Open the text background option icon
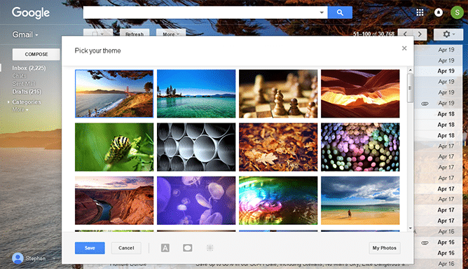 click(165, 248)
